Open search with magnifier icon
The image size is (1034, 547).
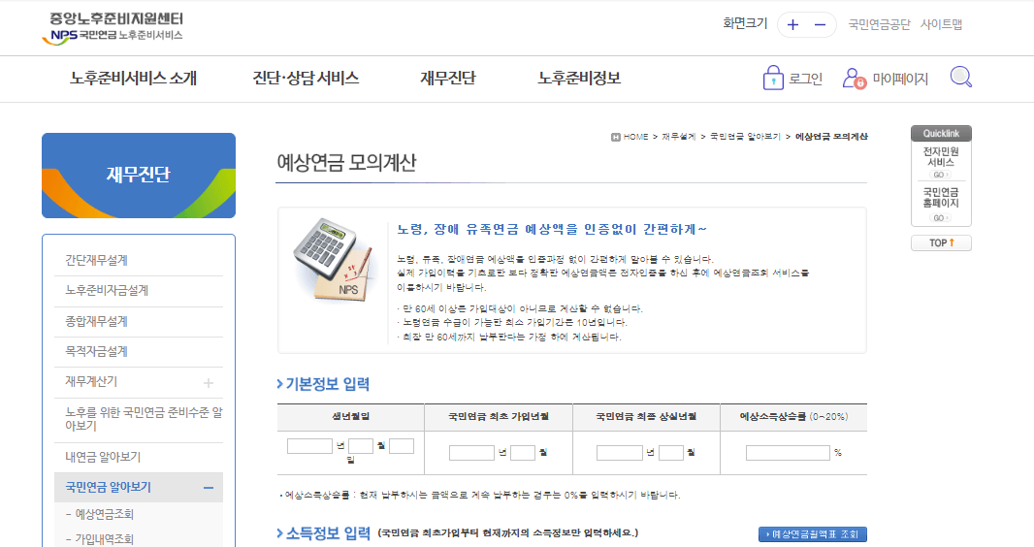pyautogui.click(x=961, y=78)
